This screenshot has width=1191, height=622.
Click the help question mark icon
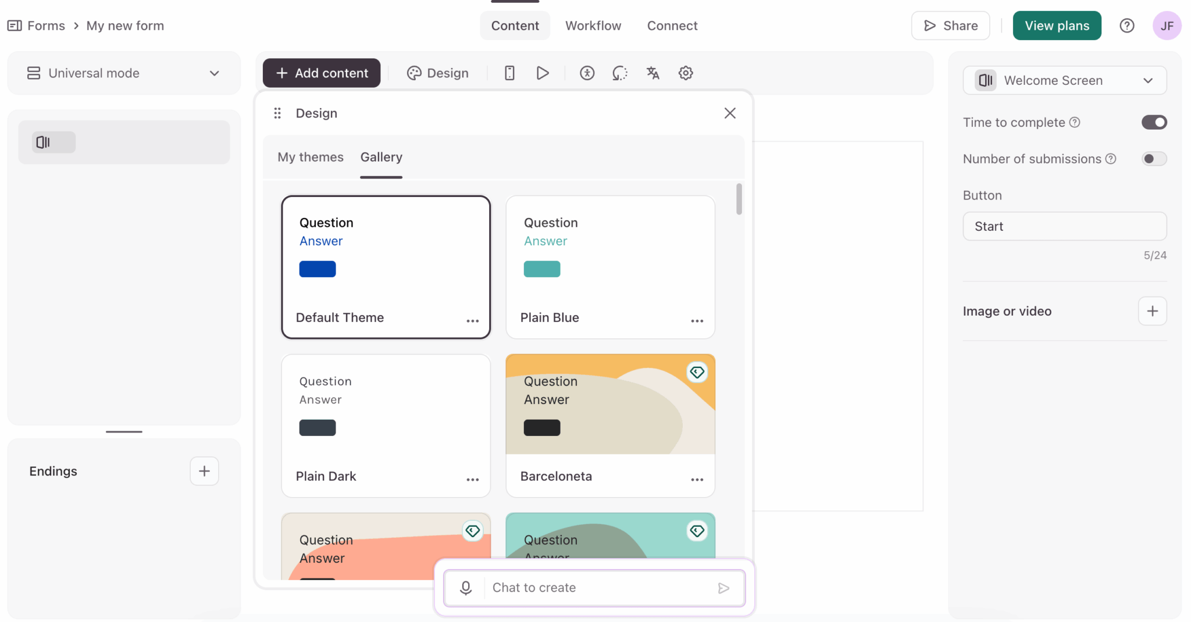pos(1126,26)
